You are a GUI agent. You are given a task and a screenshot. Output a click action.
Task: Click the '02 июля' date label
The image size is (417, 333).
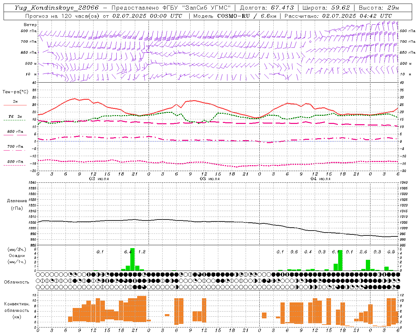click(99, 179)
